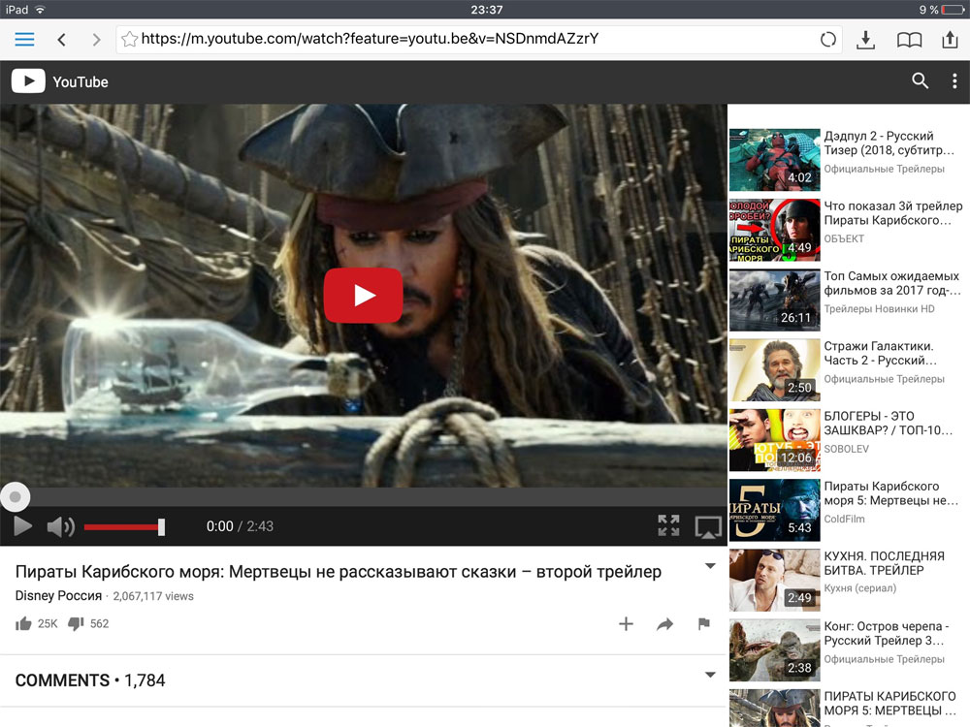Click the Кухня (сериал) channel name
Image resolution: width=970 pixels, height=727 pixels.
click(859, 588)
